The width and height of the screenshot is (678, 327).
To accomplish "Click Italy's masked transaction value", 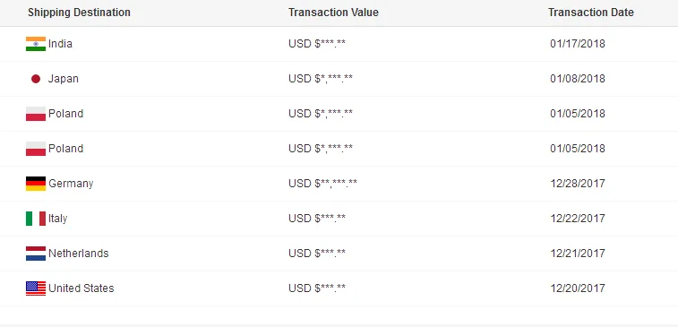I will 317,219.
